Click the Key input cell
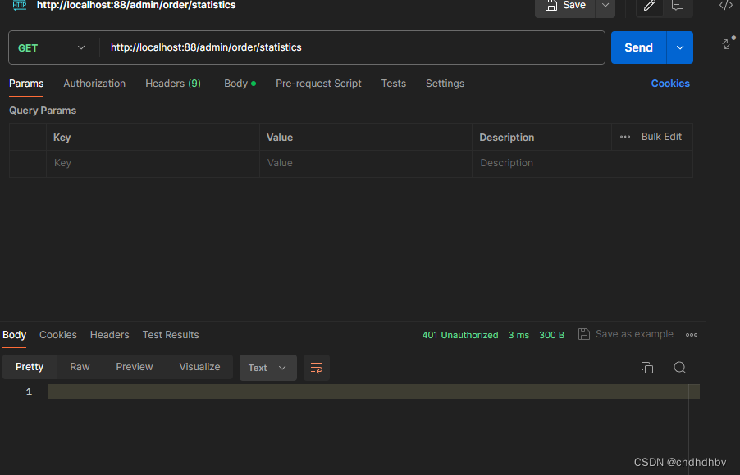The width and height of the screenshot is (740, 475). (153, 163)
